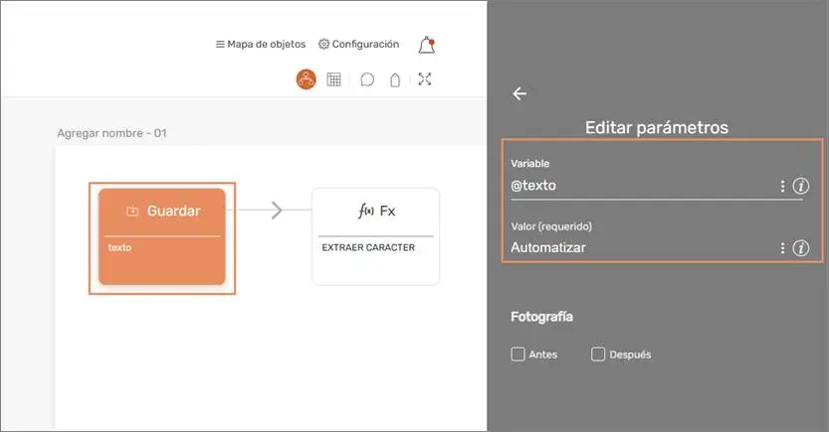The width and height of the screenshot is (829, 432).
Task: Click the Valor field containing Automatizar
Action: (637, 247)
